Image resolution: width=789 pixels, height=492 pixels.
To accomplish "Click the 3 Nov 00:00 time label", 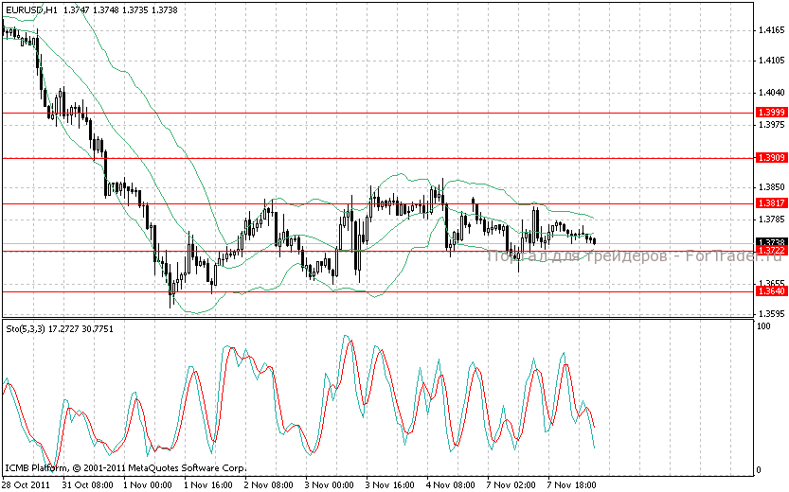I will pos(329,485).
